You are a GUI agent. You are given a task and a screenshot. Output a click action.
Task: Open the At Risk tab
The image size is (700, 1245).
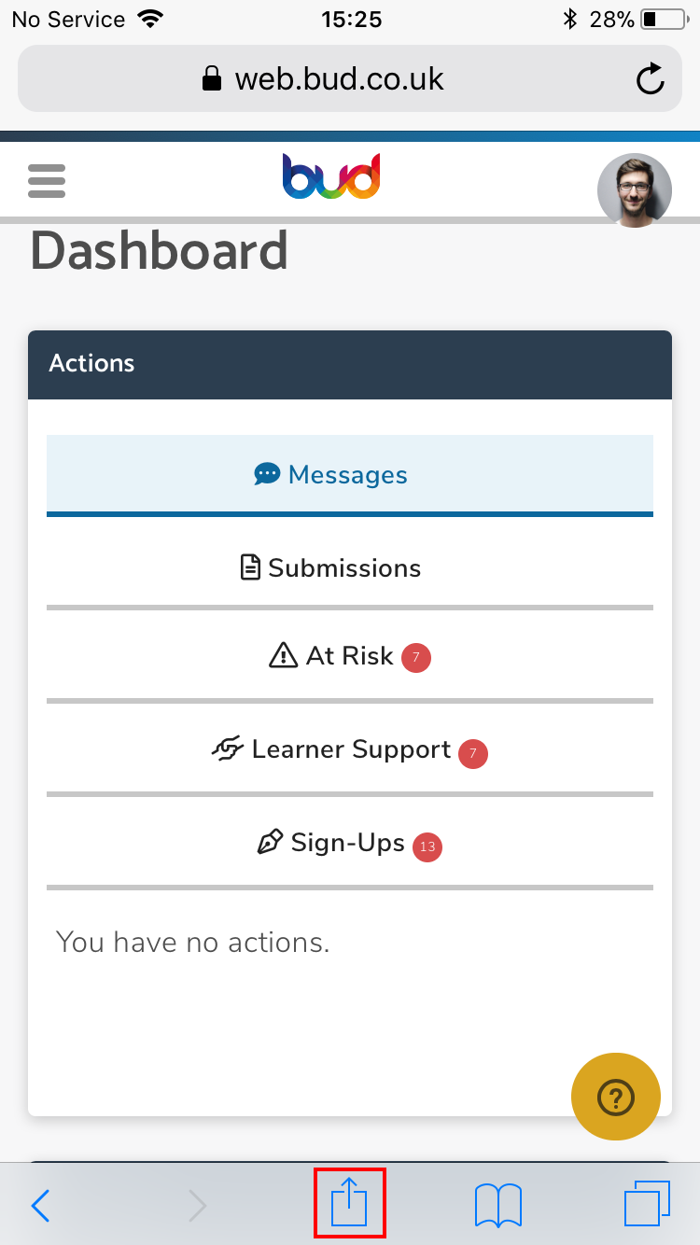click(350, 657)
